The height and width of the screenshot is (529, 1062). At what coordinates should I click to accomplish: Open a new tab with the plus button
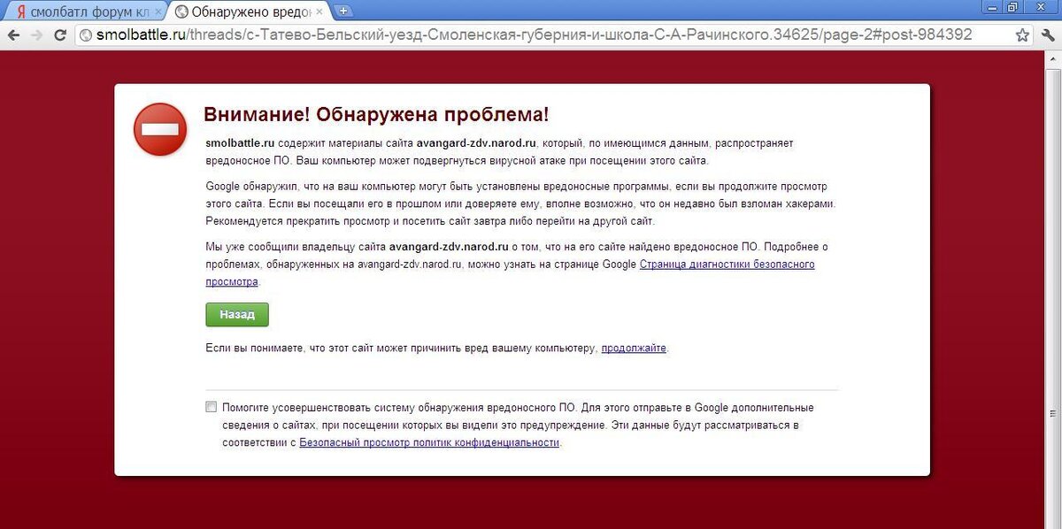pyautogui.click(x=343, y=11)
